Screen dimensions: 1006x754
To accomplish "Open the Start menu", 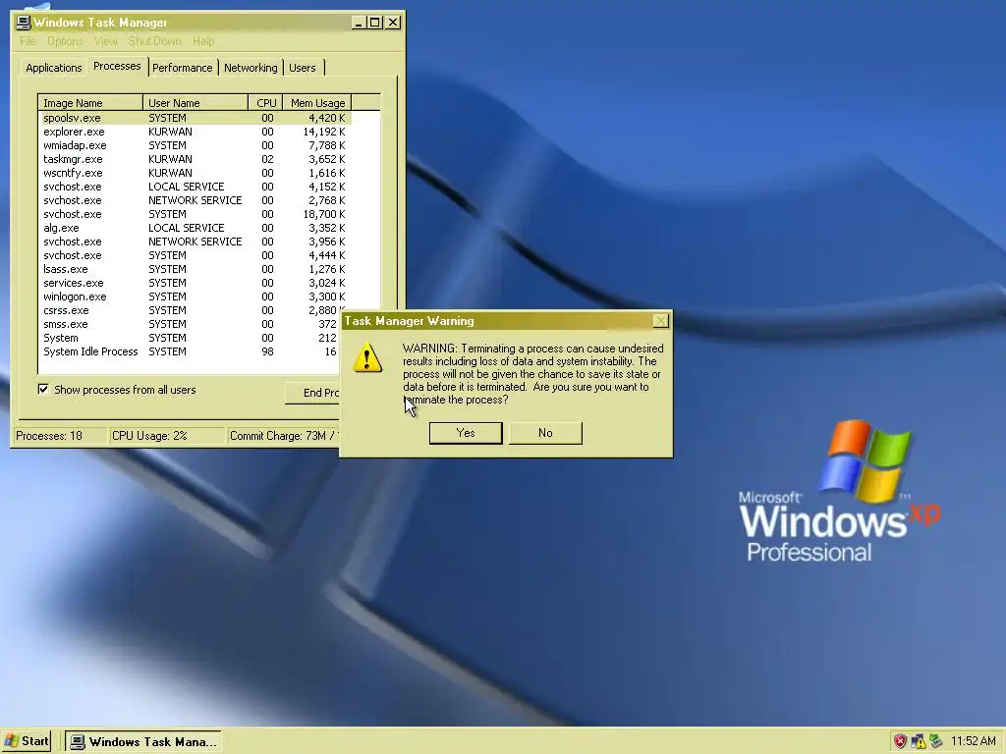I will [27, 741].
